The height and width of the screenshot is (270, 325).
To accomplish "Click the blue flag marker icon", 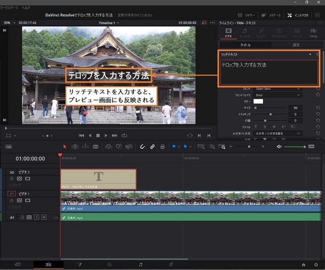I will [174, 147].
